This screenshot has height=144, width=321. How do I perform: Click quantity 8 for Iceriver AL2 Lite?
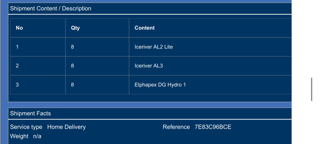[72, 47]
